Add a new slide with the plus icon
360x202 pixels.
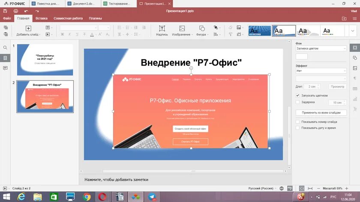[28, 28]
